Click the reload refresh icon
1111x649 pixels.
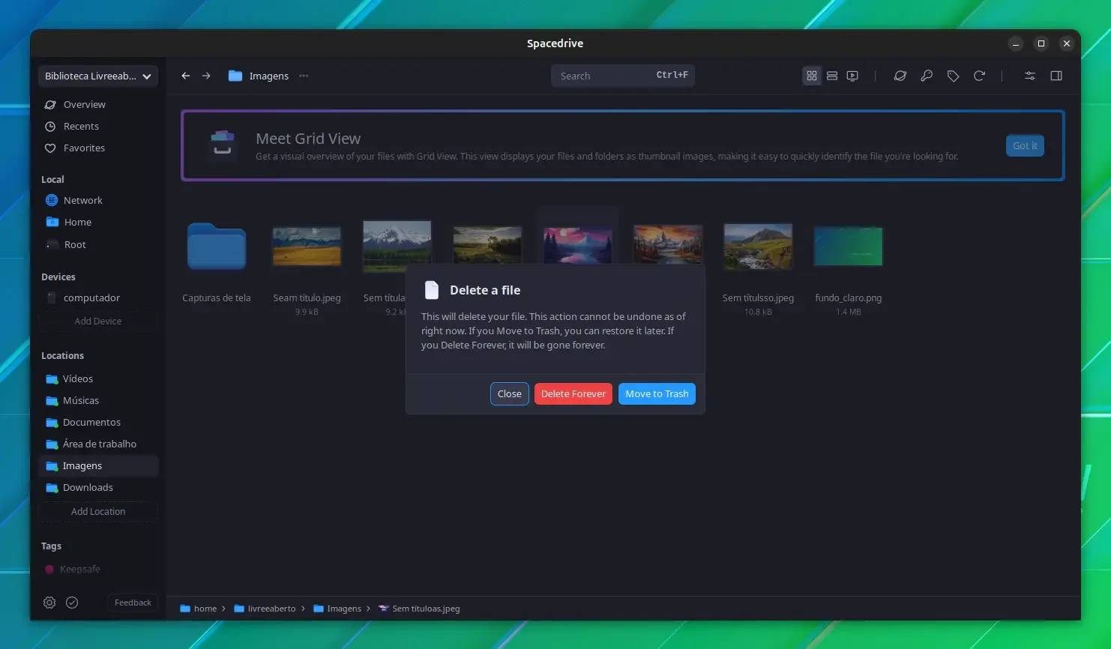pyautogui.click(x=979, y=76)
